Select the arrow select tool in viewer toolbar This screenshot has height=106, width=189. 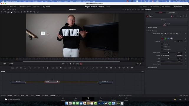[x=2, y=12]
